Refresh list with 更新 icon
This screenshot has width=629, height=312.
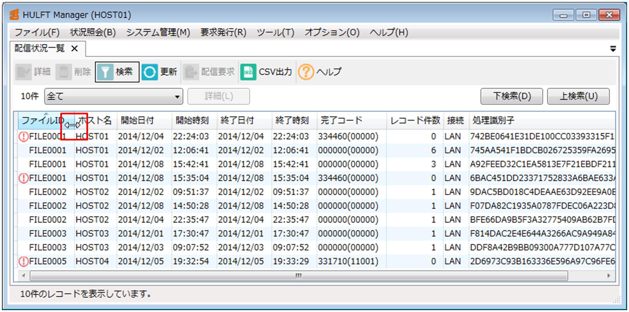click(149, 72)
